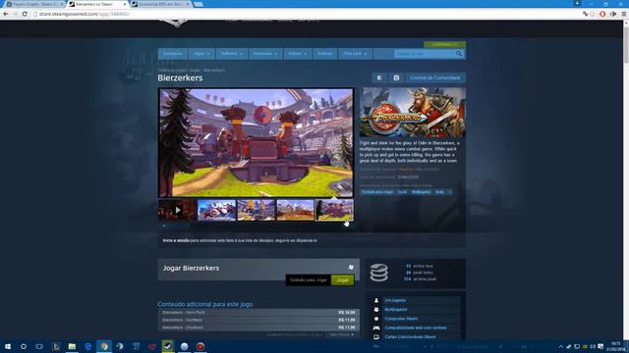
Task: Open the Jogos dropdown in store nav
Action: click(x=201, y=54)
